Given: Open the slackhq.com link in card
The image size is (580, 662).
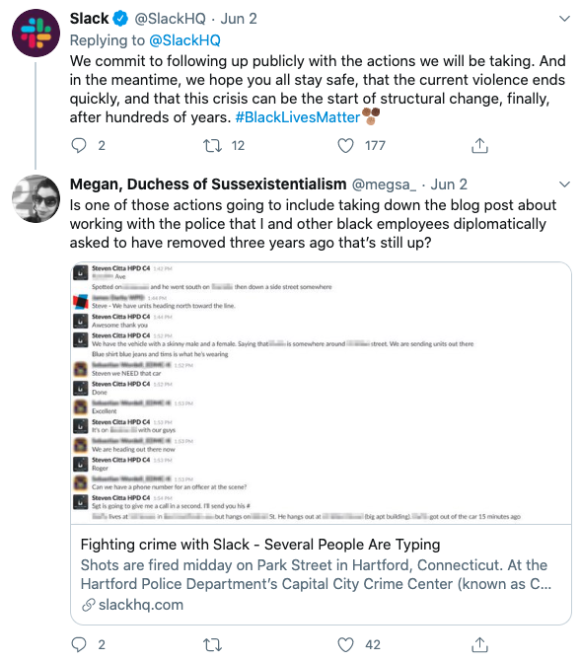Looking at the screenshot, I should (141, 605).
